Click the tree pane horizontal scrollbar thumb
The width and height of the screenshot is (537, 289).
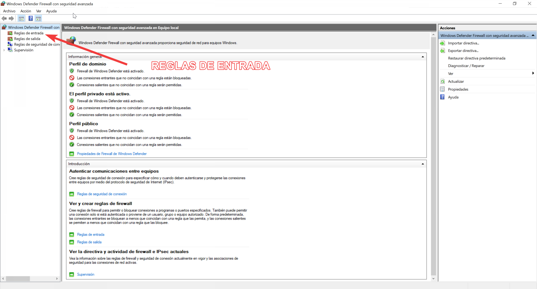coord(18,279)
